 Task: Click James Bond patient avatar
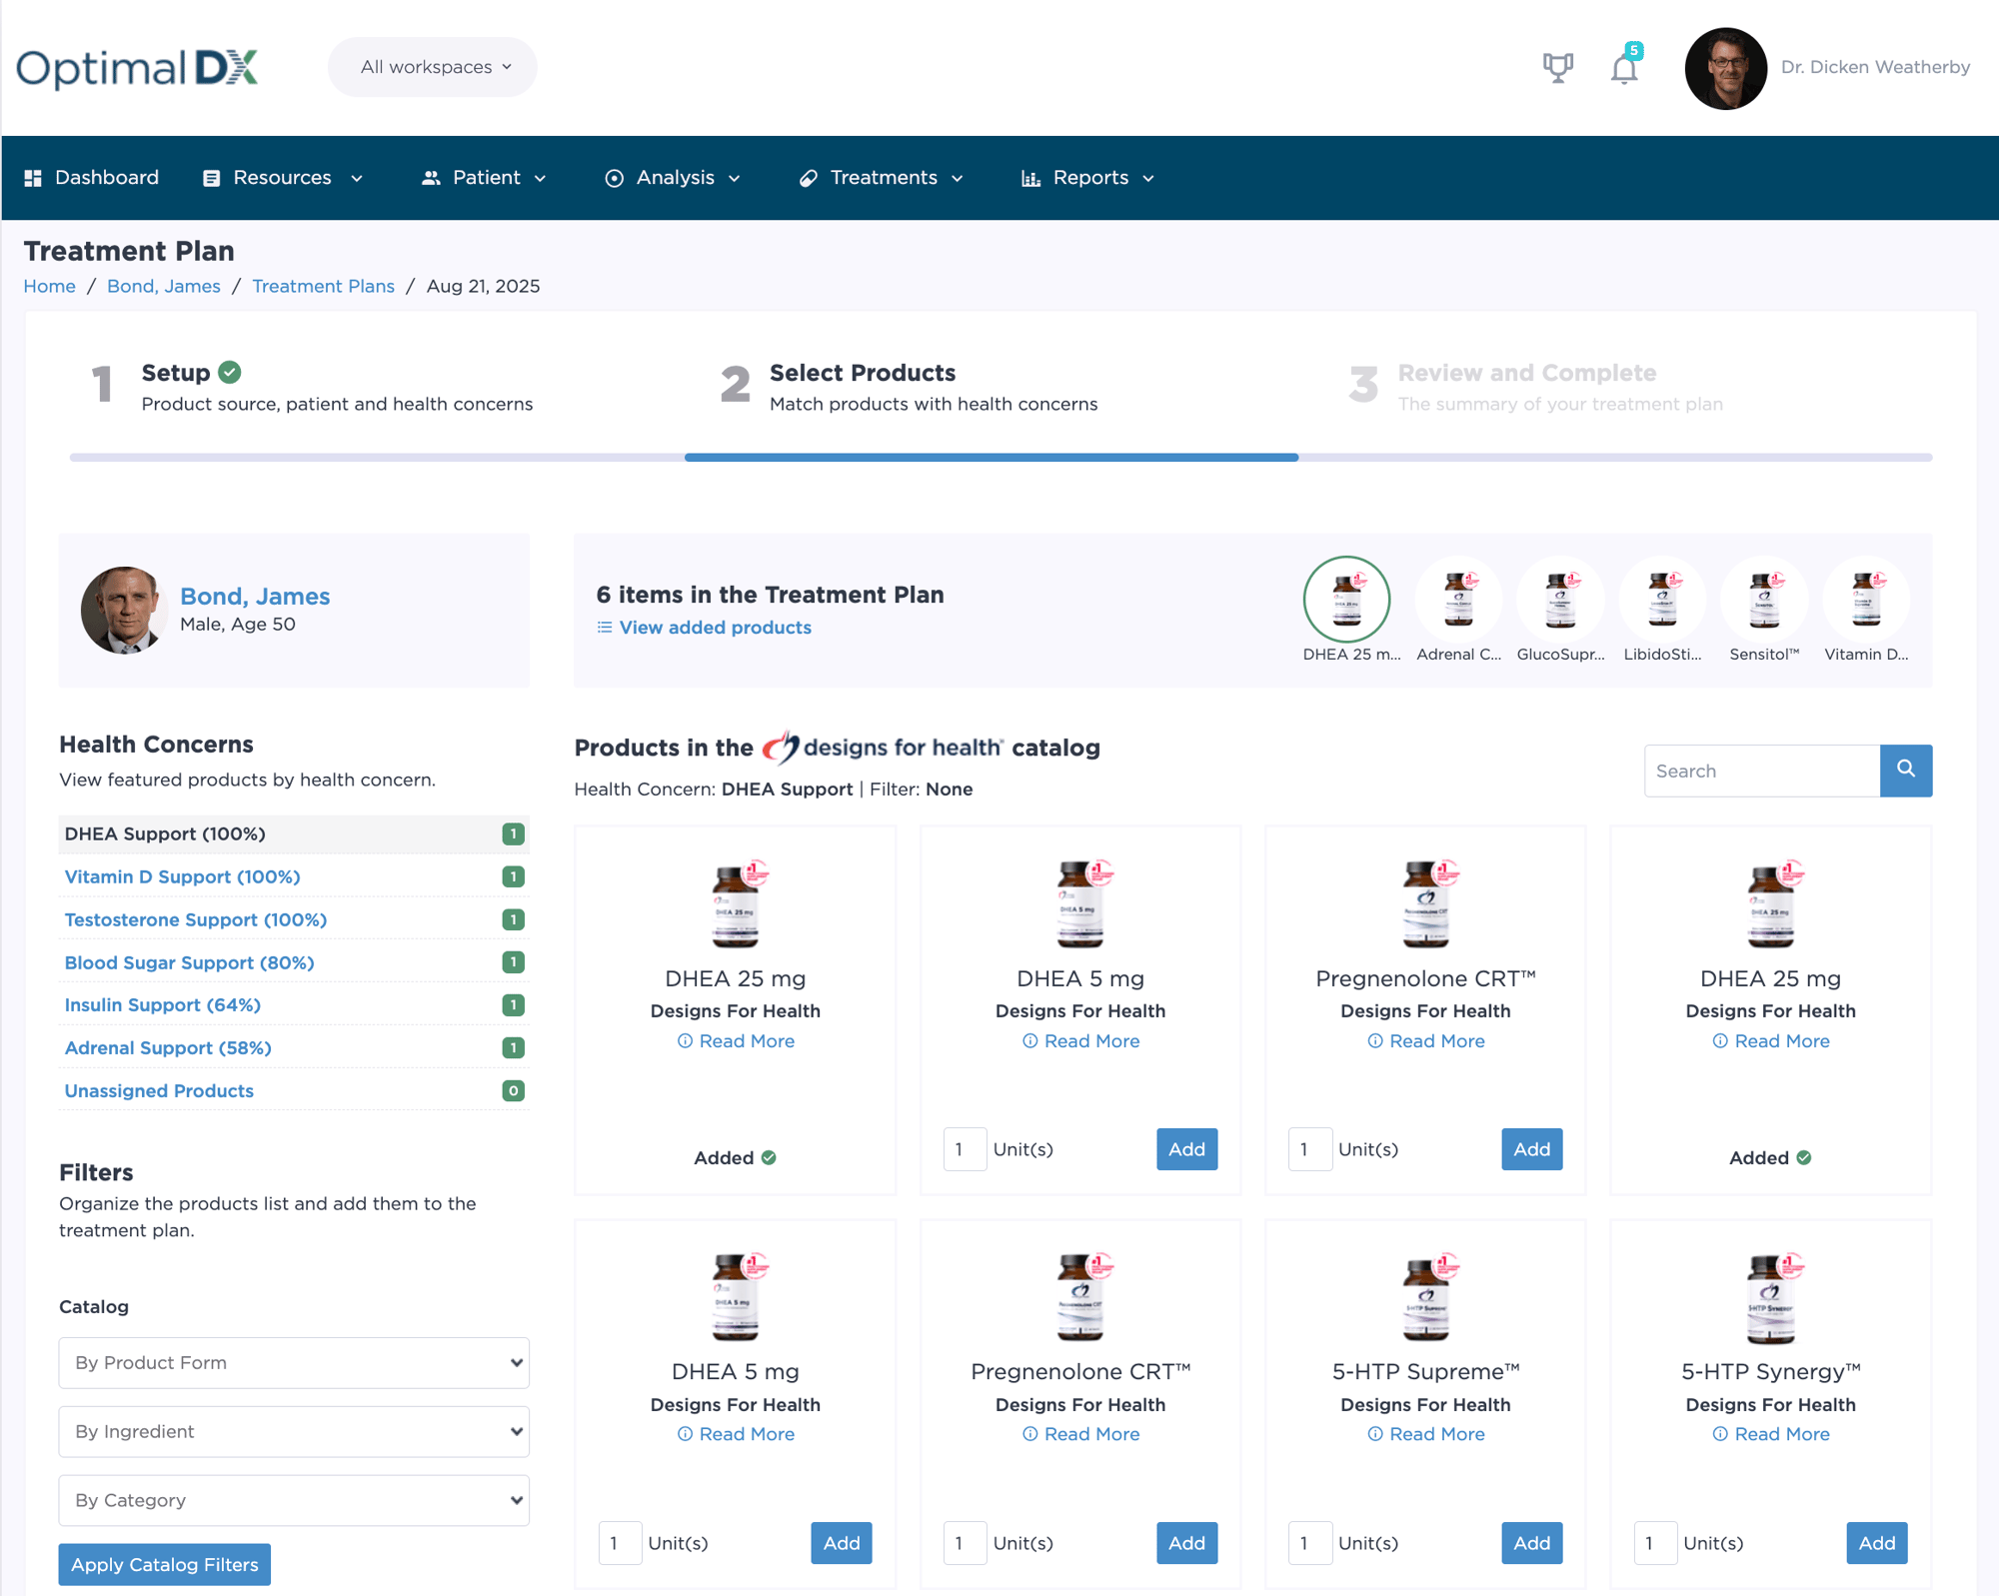(x=123, y=610)
